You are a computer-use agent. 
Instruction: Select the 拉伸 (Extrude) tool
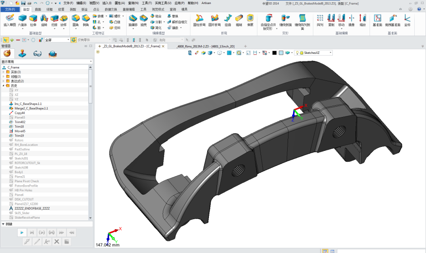click(33, 20)
